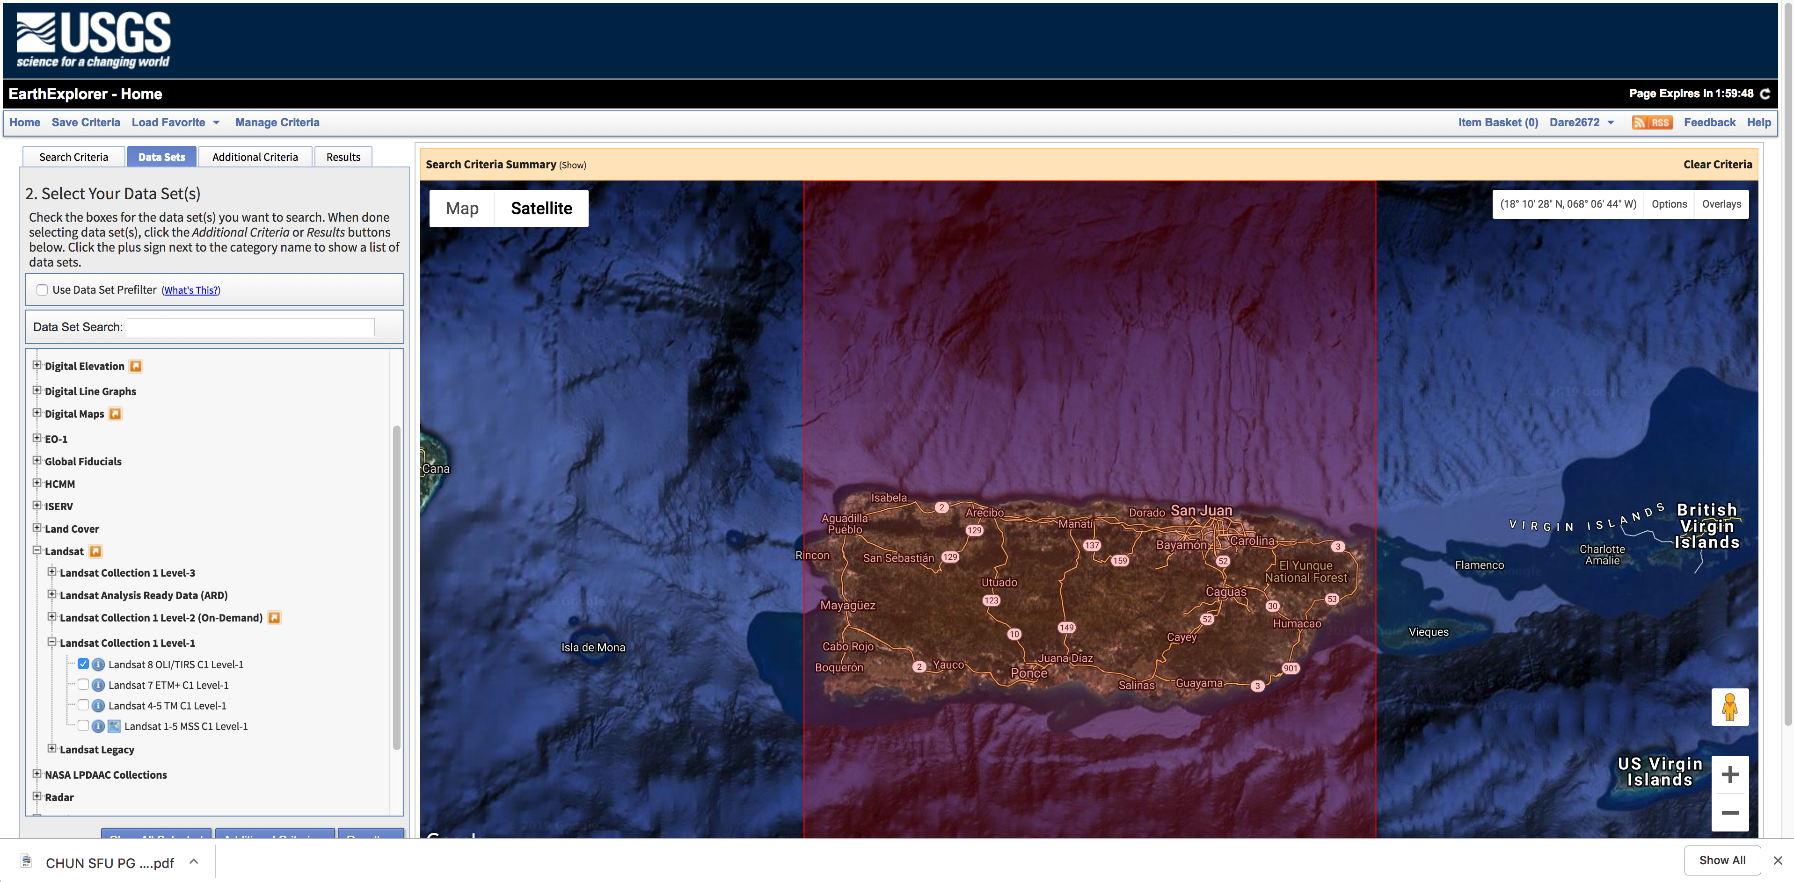The height and width of the screenshot is (882, 1794).
Task: Enable Use Data Set Prefilter
Action: [42, 289]
